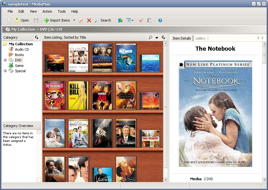Open the Import Items dropdown arrow
The height and width of the screenshot is (190, 268).
(x=74, y=20)
